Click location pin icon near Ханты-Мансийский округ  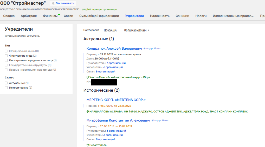click(x=88, y=77)
